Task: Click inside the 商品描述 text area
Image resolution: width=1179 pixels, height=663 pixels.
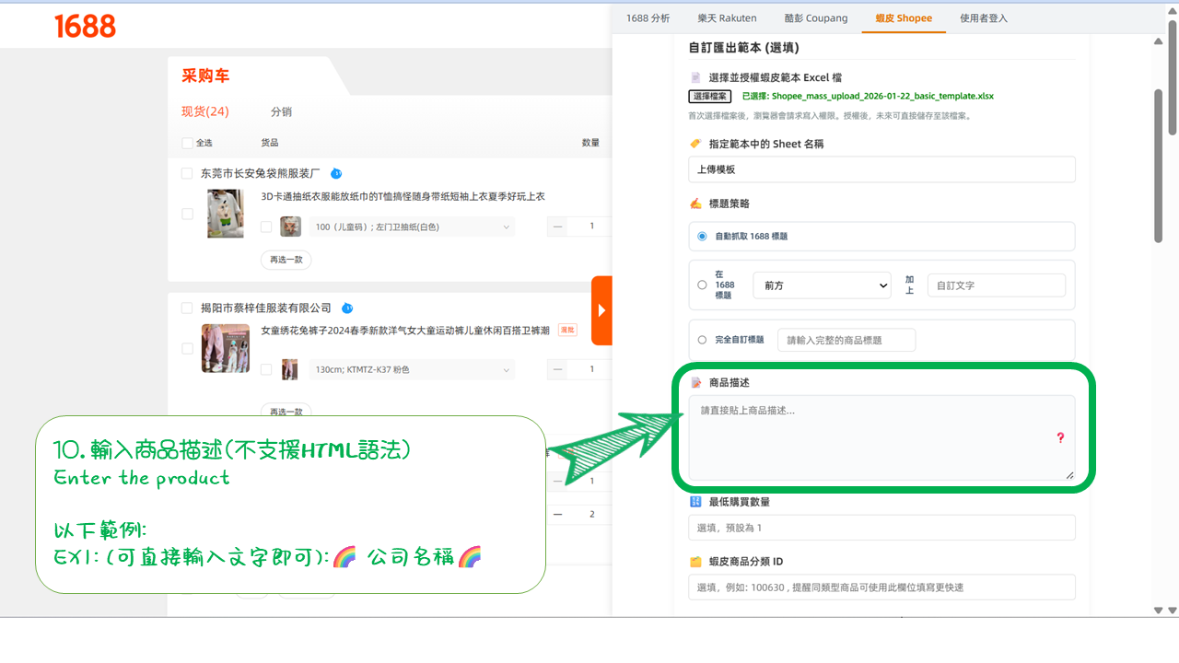Action: [x=875, y=433]
